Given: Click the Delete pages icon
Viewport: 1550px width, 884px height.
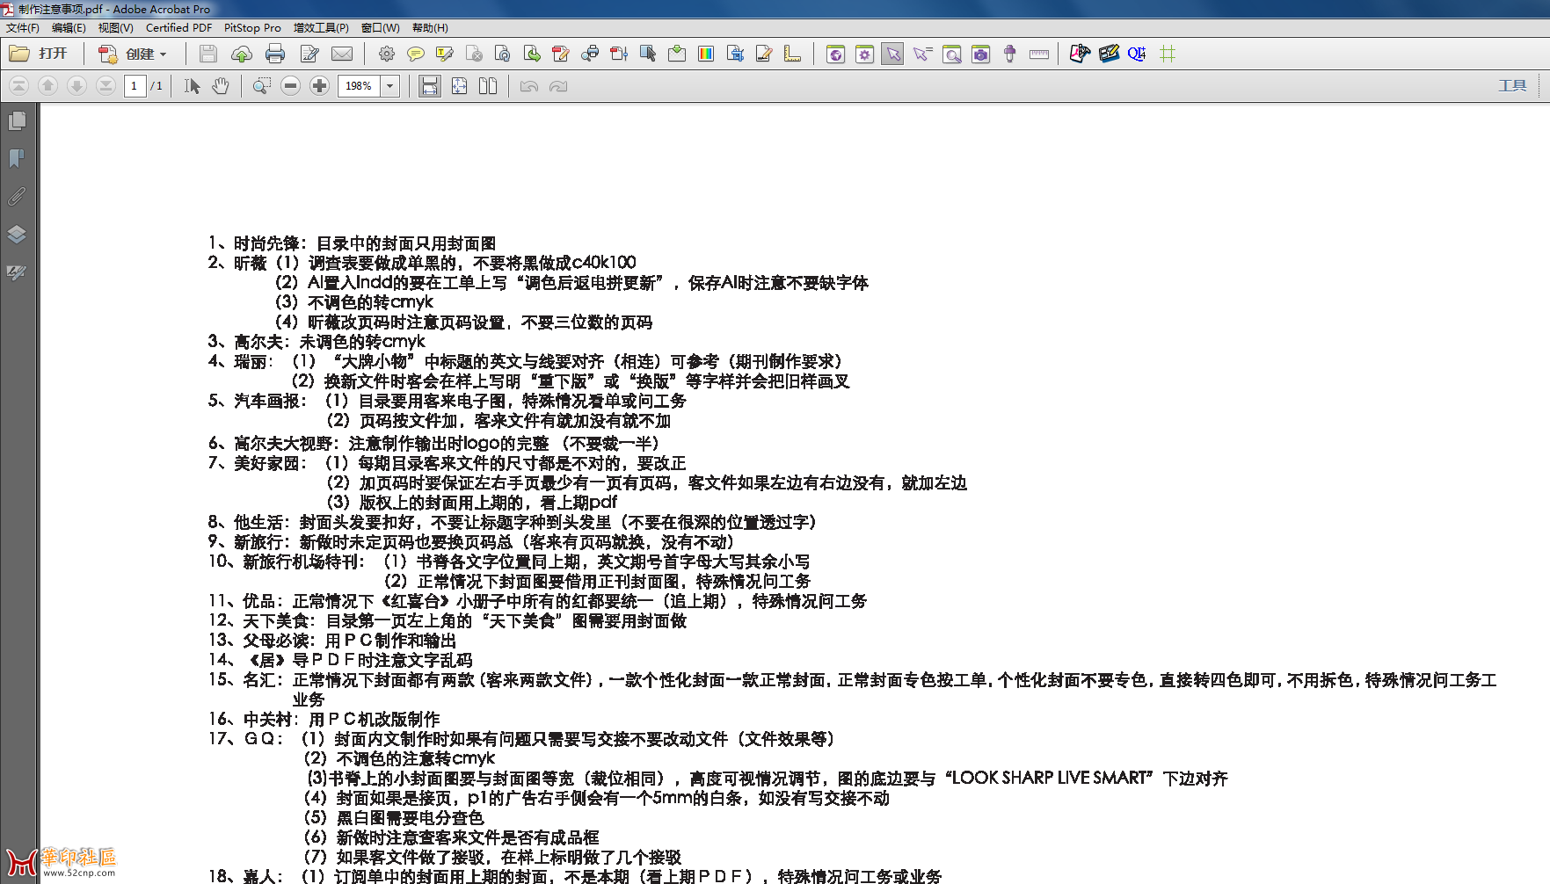Looking at the screenshot, I should point(474,54).
